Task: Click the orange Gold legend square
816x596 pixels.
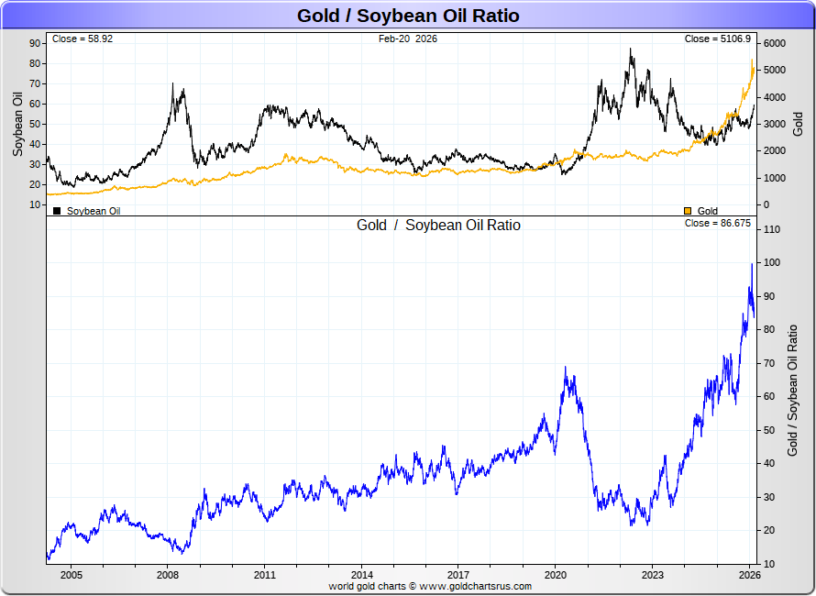Action: pos(688,211)
